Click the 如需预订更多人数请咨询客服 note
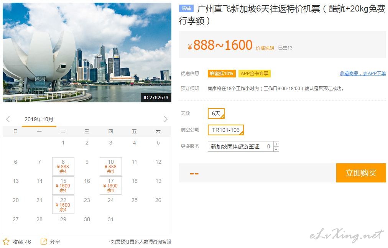 [141, 241]
